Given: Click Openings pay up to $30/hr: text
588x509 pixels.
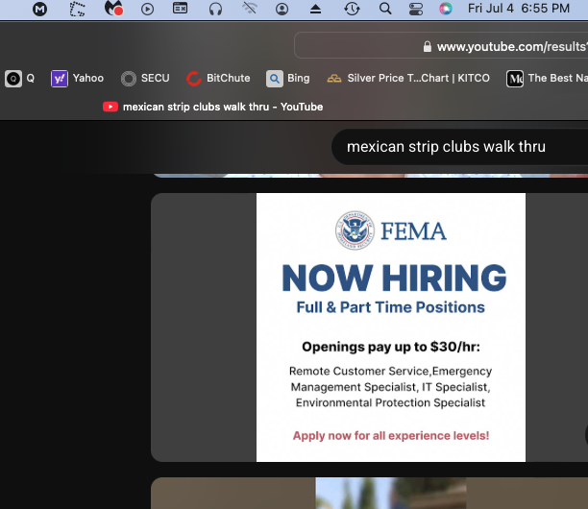Looking at the screenshot, I should [x=391, y=347].
